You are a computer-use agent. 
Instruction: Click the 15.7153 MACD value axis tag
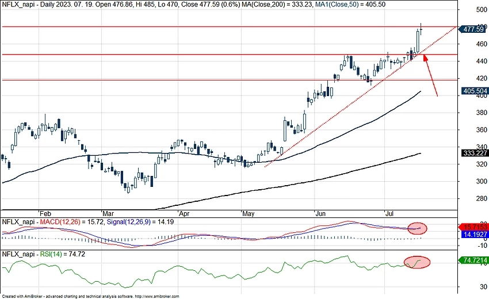coord(474,227)
